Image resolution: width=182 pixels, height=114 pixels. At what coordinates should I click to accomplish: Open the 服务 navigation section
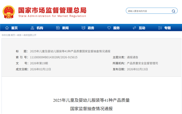[x=116, y=28]
